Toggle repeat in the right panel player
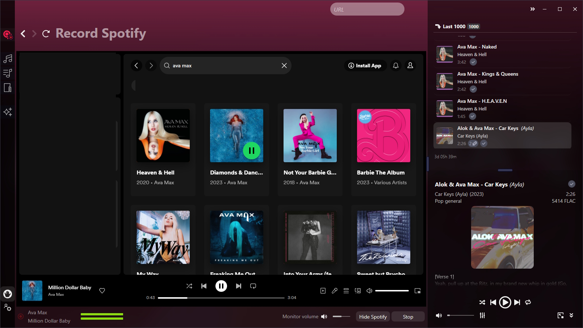Viewport: 583px width, 328px height. (x=528, y=302)
